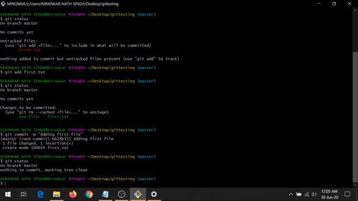
Task: Click the '[master (root-commit) b628b35]' output line
Action: pyautogui.click(x=56, y=139)
